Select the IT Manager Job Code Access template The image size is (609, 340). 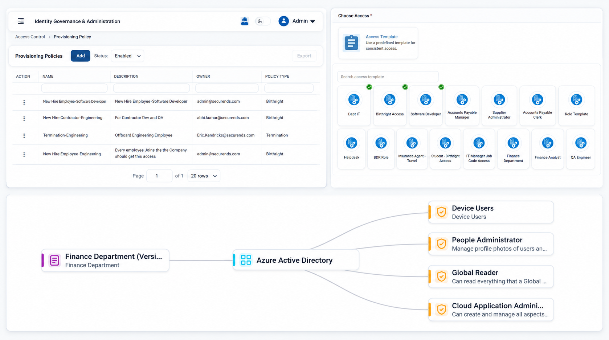[x=479, y=149]
